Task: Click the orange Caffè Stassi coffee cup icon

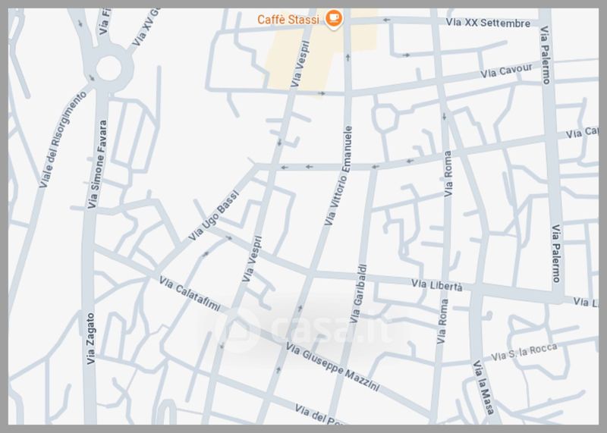Action: pyautogui.click(x=333, y=18)
